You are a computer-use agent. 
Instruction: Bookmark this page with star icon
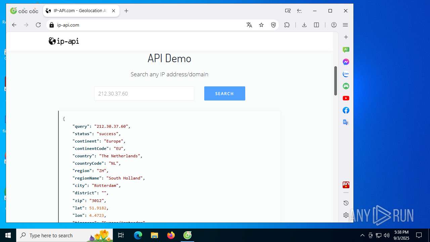click(261, 25)
